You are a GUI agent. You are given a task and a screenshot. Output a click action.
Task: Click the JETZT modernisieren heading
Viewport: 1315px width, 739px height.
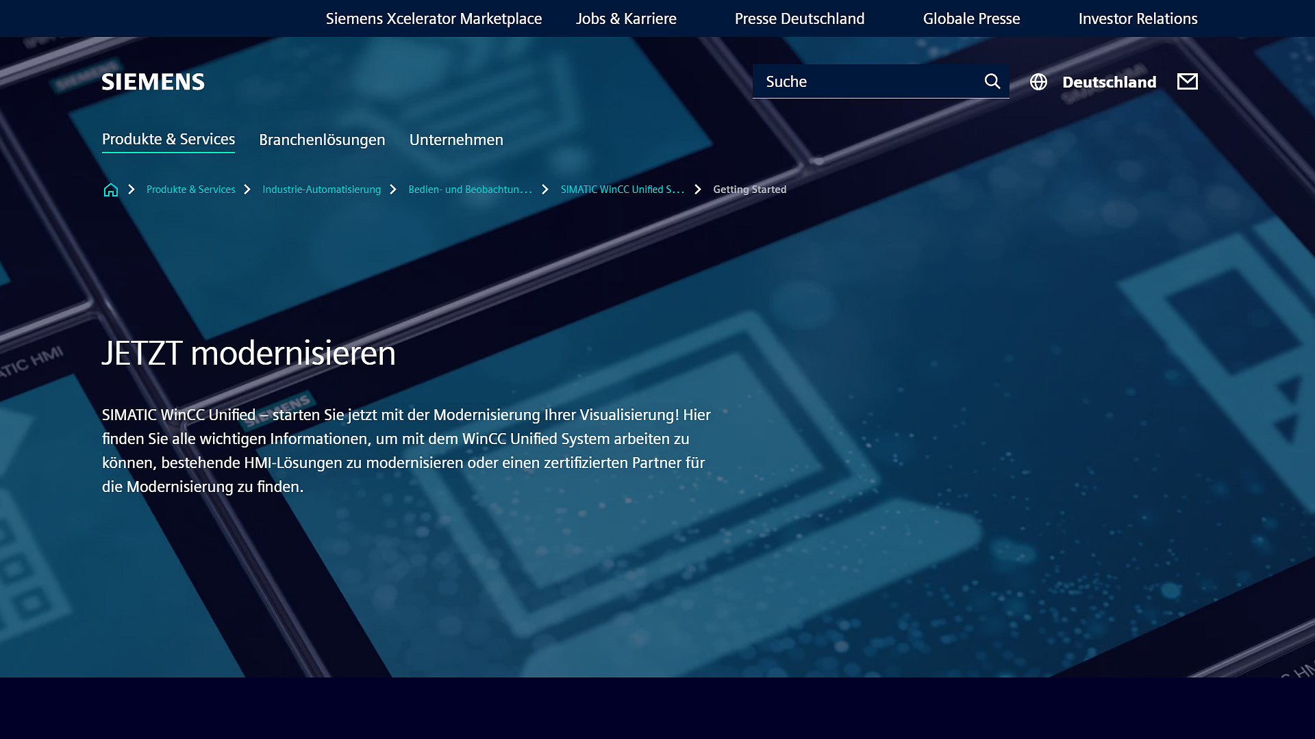click(x=249, y=353)
